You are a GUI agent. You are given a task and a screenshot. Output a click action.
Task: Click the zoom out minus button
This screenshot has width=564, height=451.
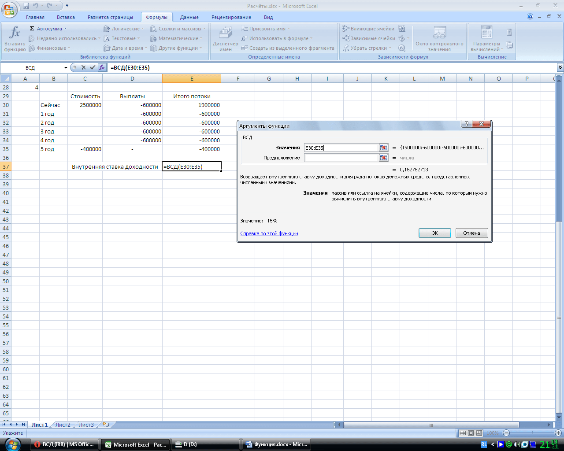(x=506, y=433)
